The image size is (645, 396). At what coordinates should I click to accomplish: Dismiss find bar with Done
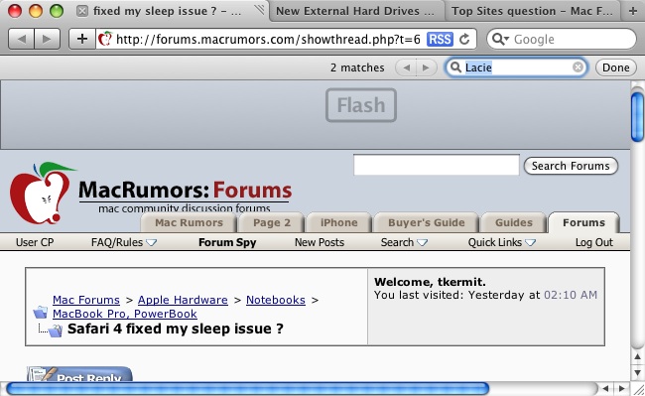[x=616, y=67]
